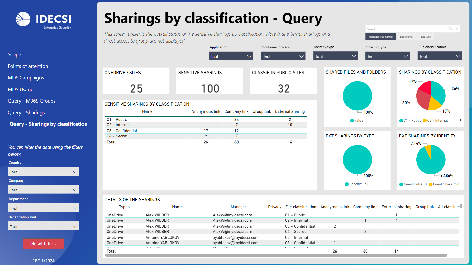
Task: Search by Site (url) option
Action: (425, 37)
